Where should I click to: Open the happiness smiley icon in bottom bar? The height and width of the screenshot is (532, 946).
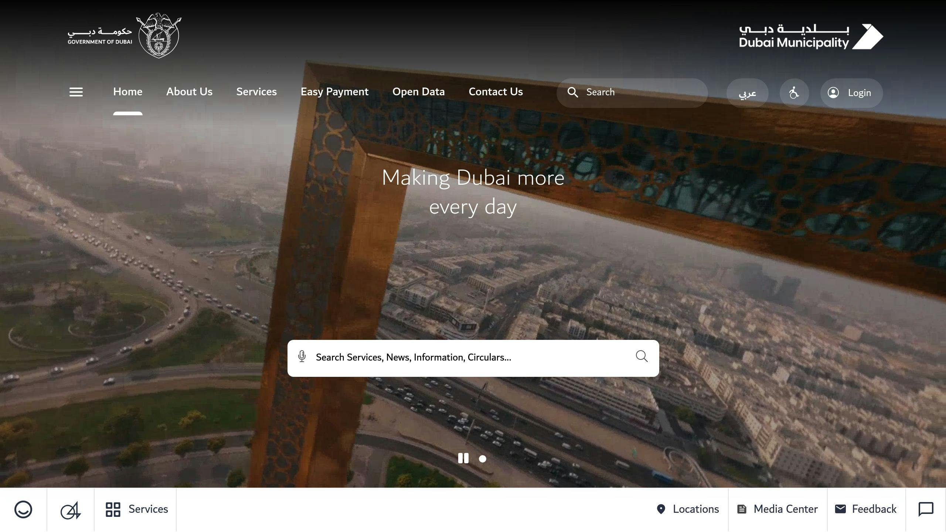[x=23, y=509]
